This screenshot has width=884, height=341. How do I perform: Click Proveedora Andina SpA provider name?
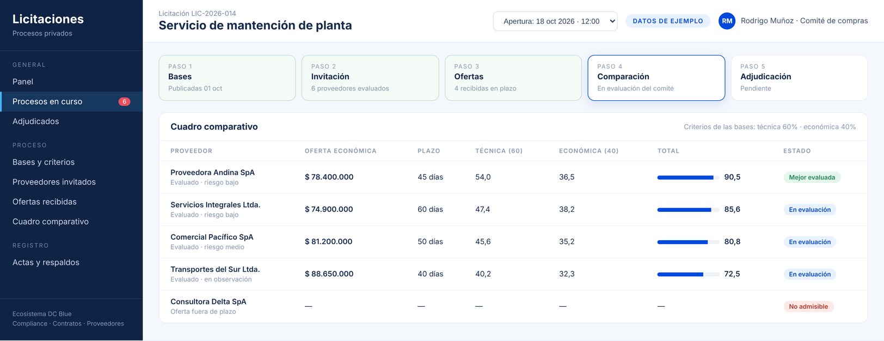212,173
